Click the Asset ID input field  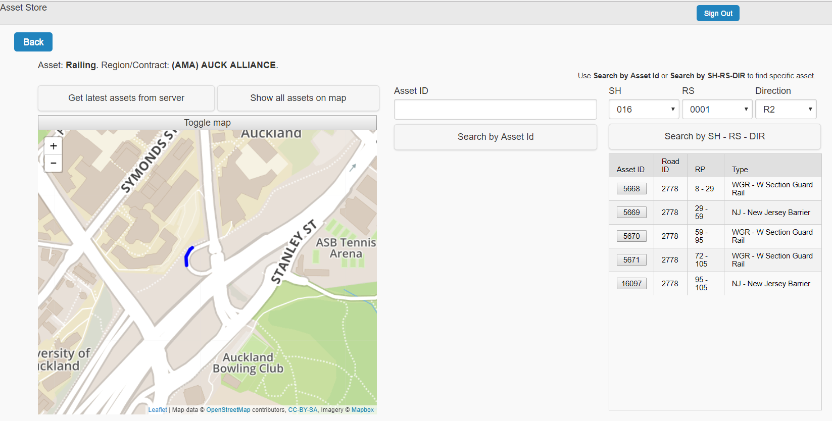point(495,110)
